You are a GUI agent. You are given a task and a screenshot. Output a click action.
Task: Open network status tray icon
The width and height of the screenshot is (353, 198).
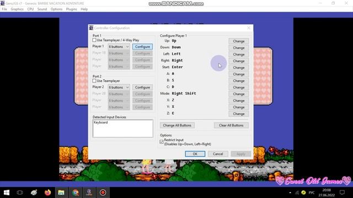pyautogui.click(x=297, y=193)
